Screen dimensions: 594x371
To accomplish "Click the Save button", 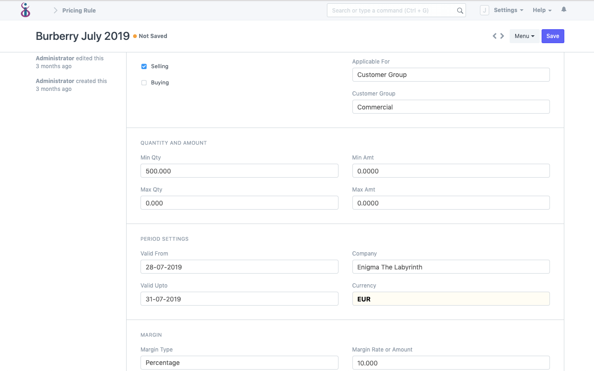I will pyautogui.click(x=553, y=36).
